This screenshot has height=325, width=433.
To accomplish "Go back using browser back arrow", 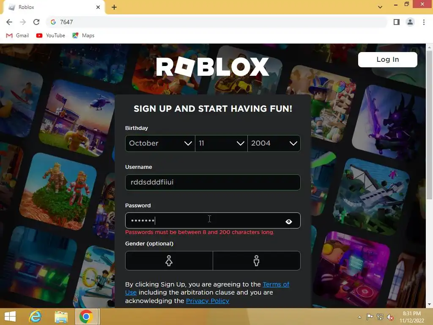I will coord(9,22).
